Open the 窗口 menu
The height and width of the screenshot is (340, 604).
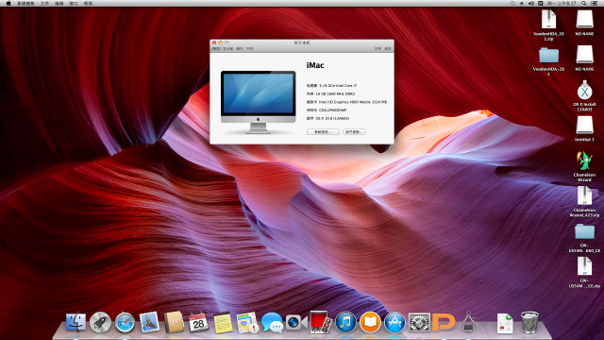click(x=74, y=3)
